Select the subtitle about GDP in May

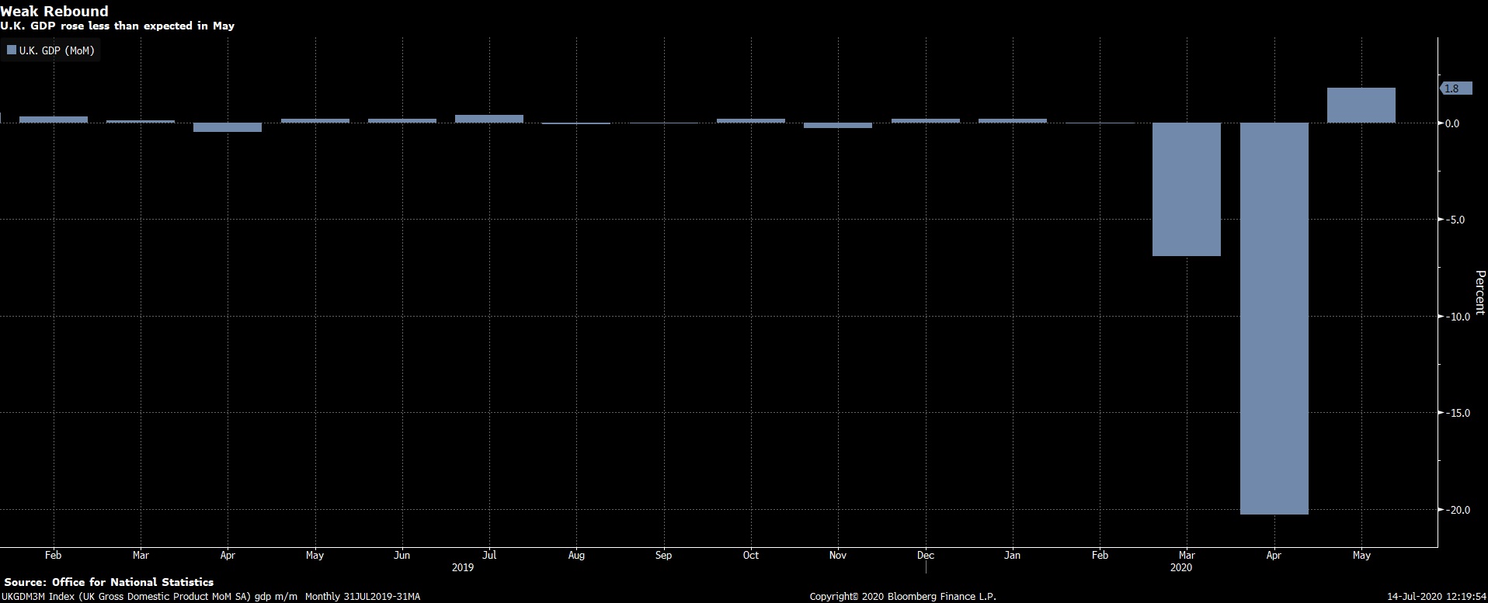(117, 26)
